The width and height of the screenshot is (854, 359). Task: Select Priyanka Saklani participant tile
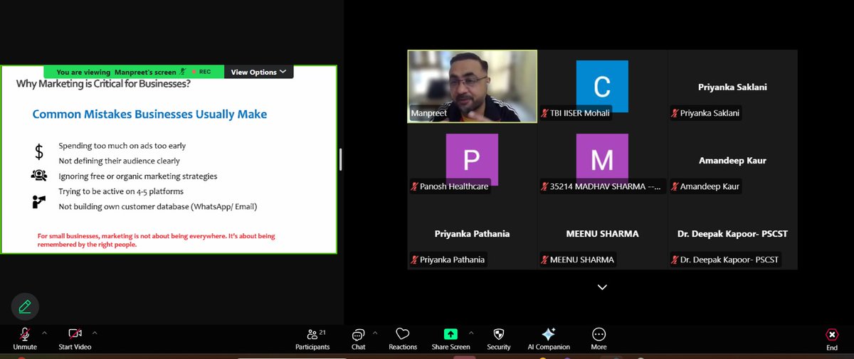pyautogui.click(x=732, y=86)
